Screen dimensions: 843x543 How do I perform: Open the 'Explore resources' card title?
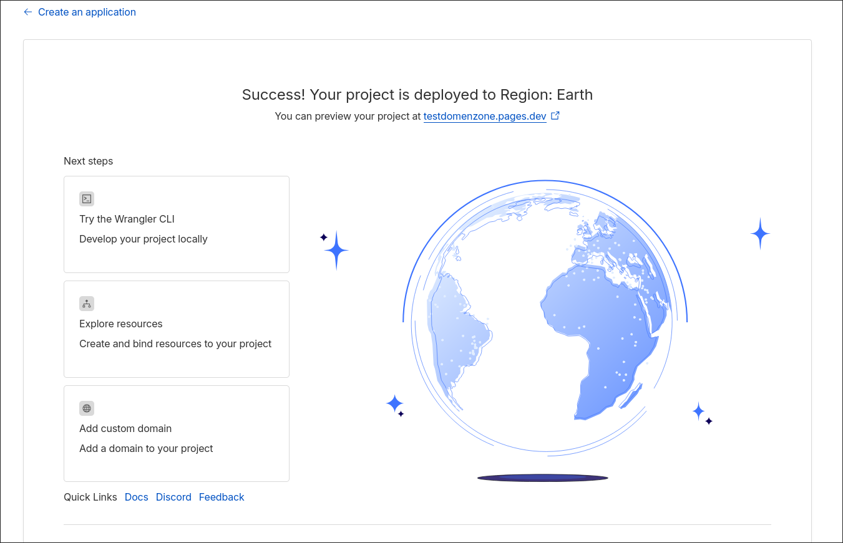pos(120,324)
